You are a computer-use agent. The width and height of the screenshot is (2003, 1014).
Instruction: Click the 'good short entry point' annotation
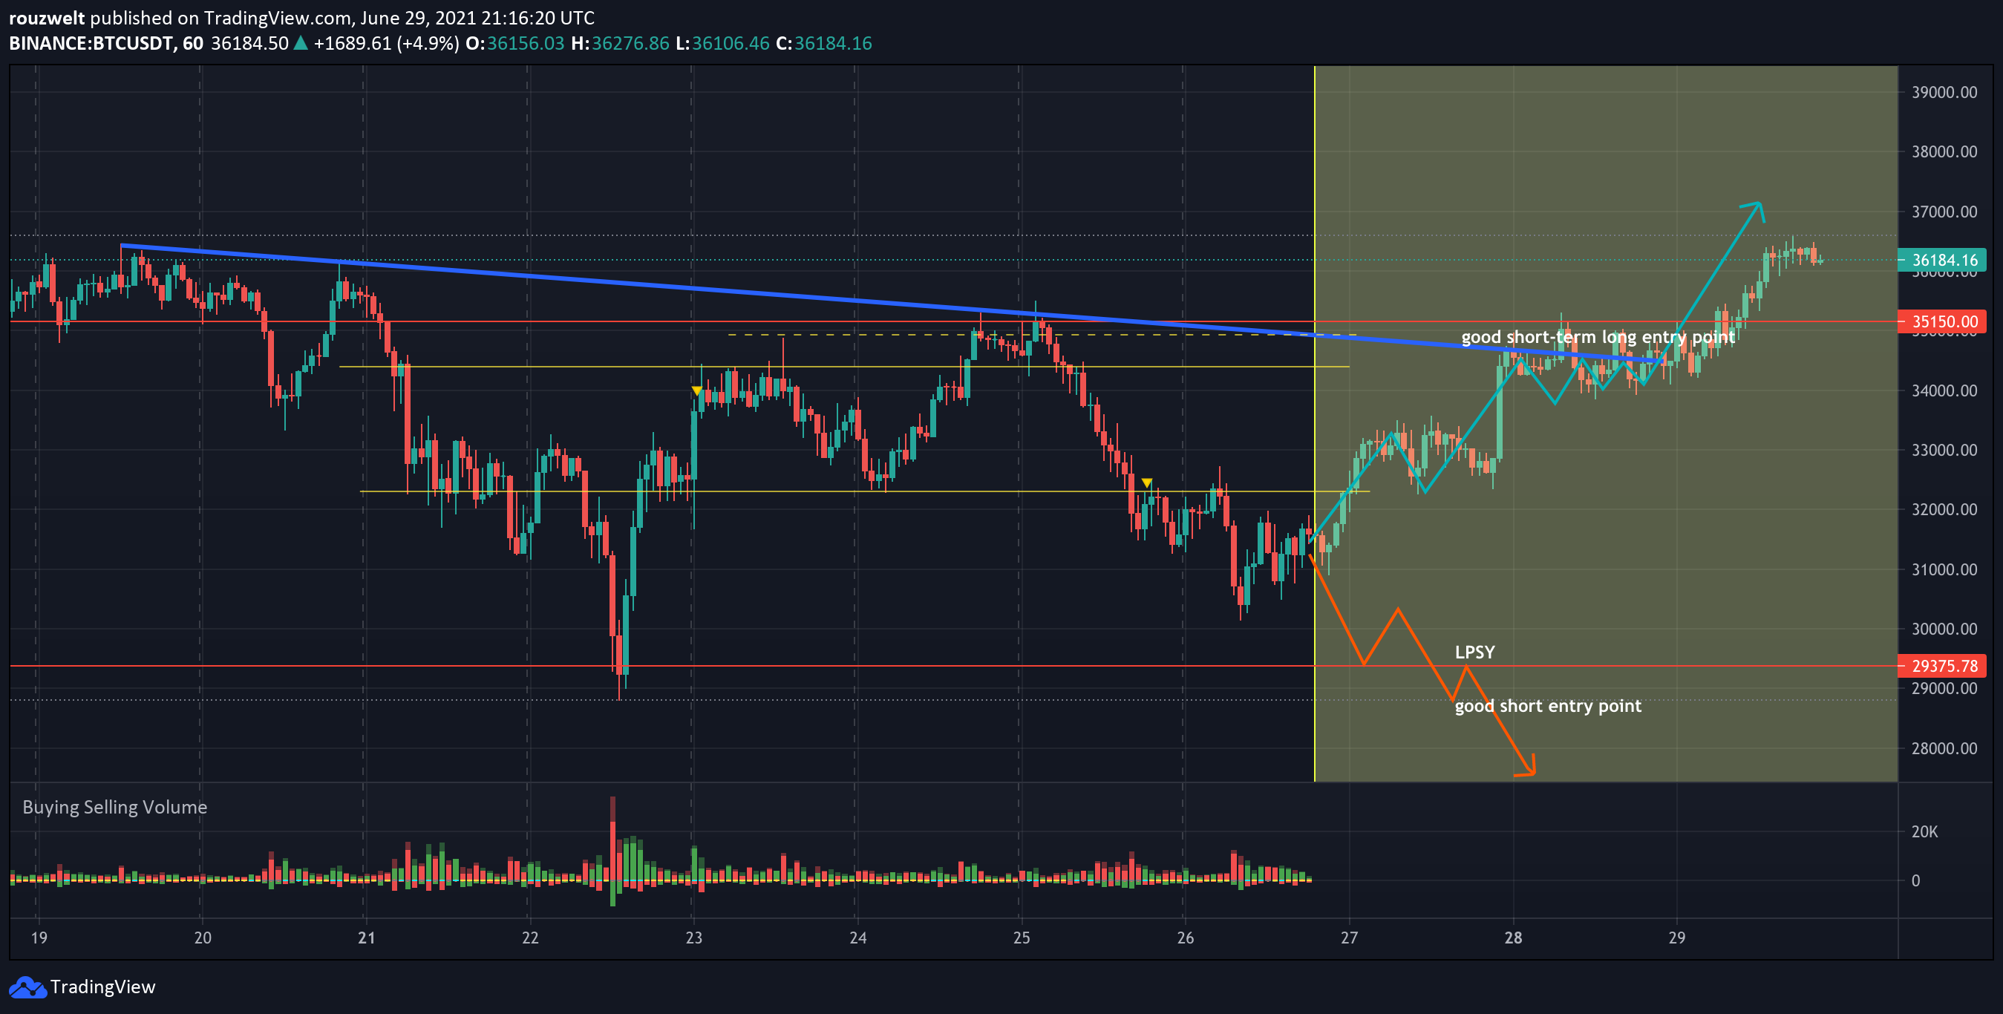click(x=1548, y=706)
